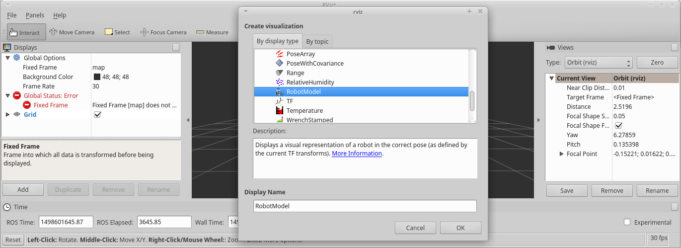Toggle the Focal Shape Fixed Size checkbox

point(618,125)
